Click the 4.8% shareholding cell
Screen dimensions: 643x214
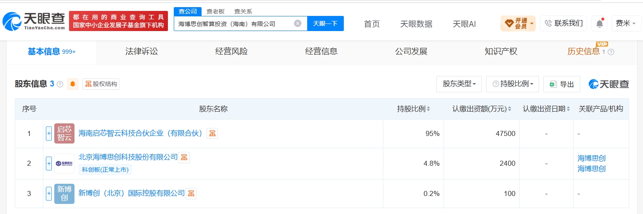413,164
